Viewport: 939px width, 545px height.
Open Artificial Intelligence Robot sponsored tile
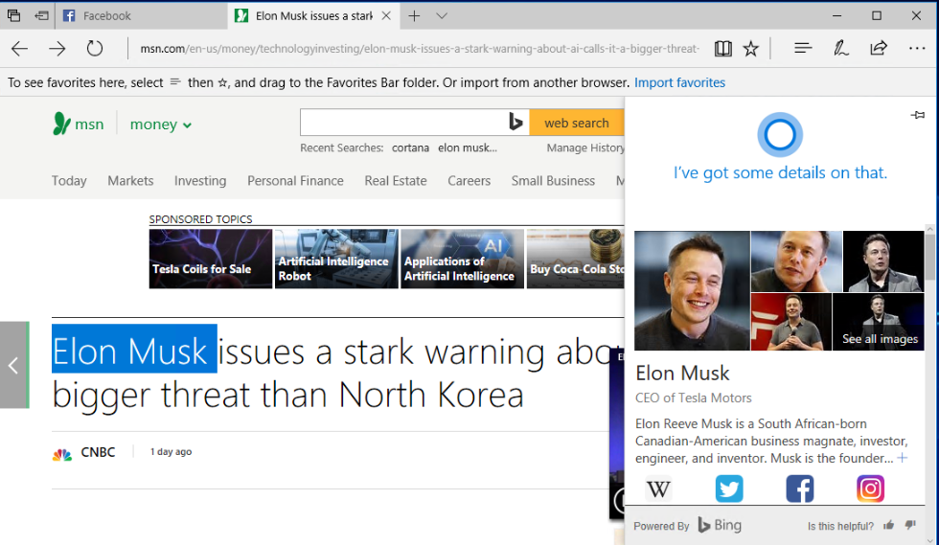(x=336, y=259)
